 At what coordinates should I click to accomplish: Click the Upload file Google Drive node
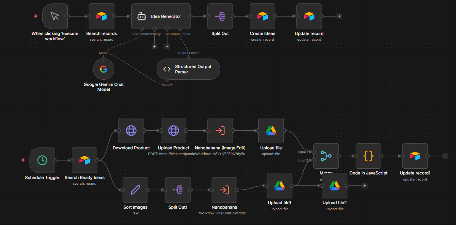271,130
